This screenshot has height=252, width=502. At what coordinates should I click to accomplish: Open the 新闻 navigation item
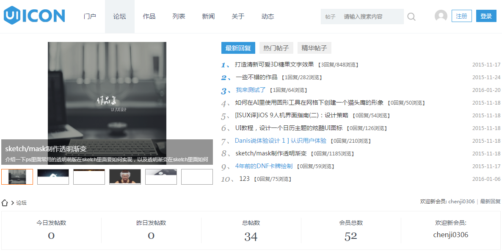[208, 17]
